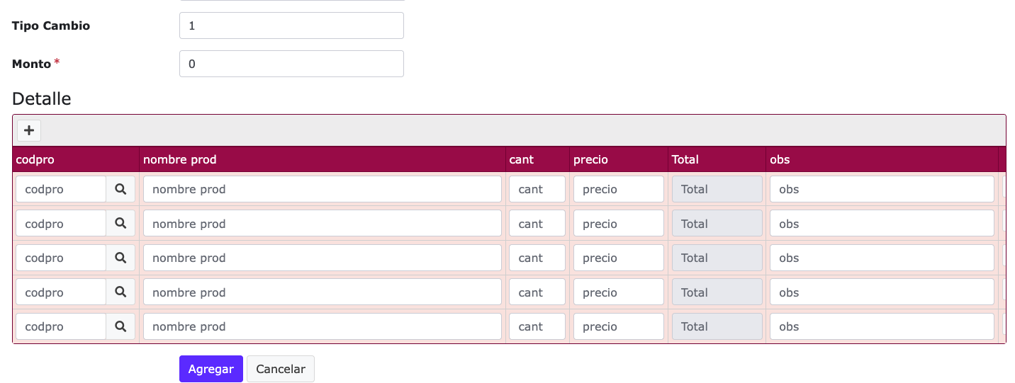Image resolution: width=1015 pixels, height=383 pixels.
Task: Open product search in first codpro row
Action: click(120, 189)
